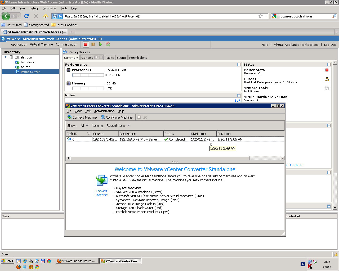Viewport: 339px width, 271px height.
Task: Click the Linux penguin Guest OS icon
Action: [x=327, y=79]
